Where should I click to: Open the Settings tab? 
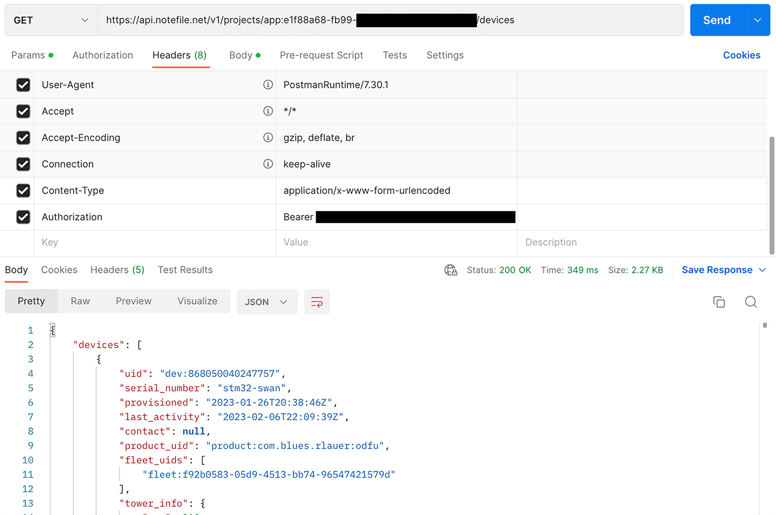point(445,55)
